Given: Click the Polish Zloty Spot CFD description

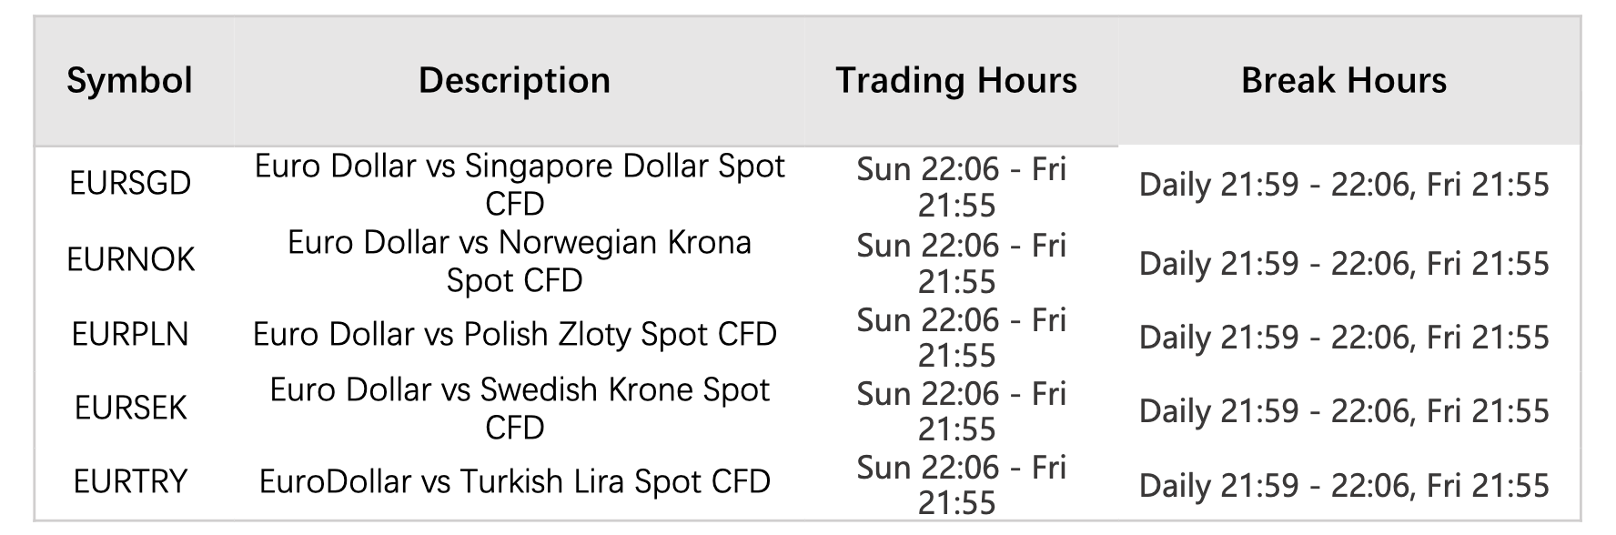Looking at the screenshot, I should coord(515,335).
